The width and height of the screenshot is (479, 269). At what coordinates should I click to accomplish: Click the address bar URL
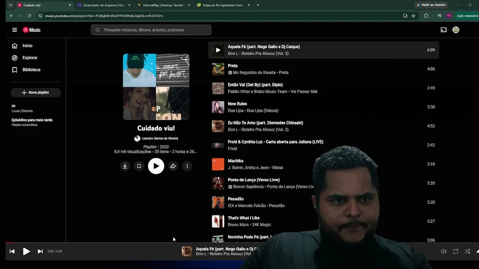104,16
